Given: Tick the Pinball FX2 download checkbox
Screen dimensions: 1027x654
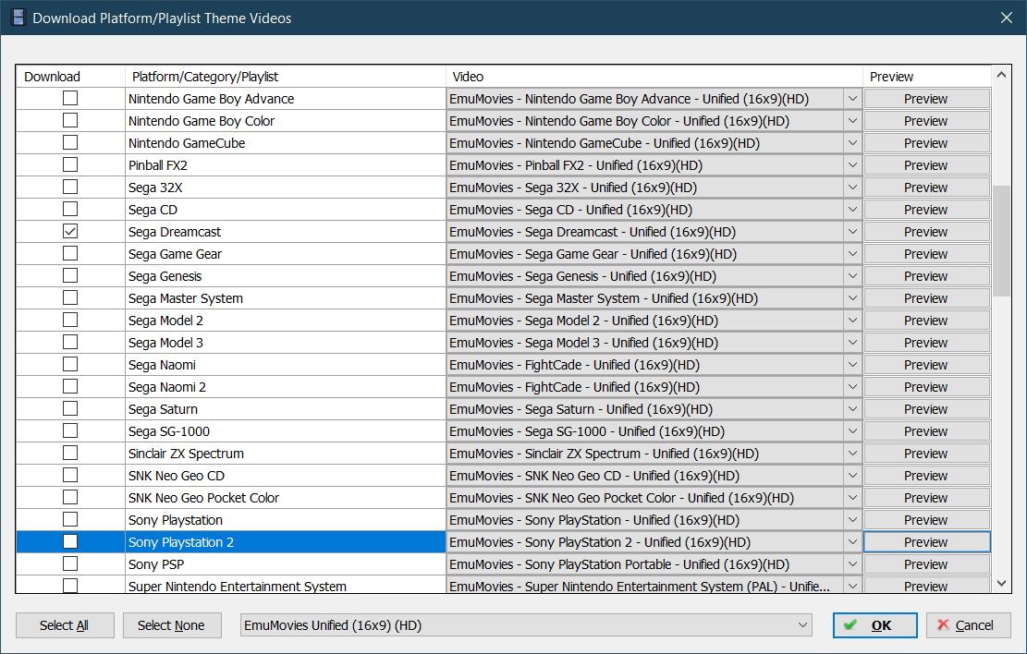Looking at the screenshot, I should click(70, 165).
